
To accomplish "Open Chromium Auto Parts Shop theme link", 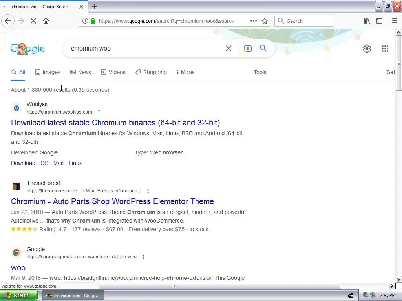I will pyautogui.click(x=112, y=201).
